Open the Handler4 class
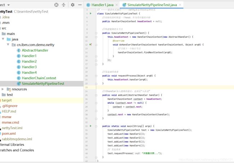 pos(29,73)
